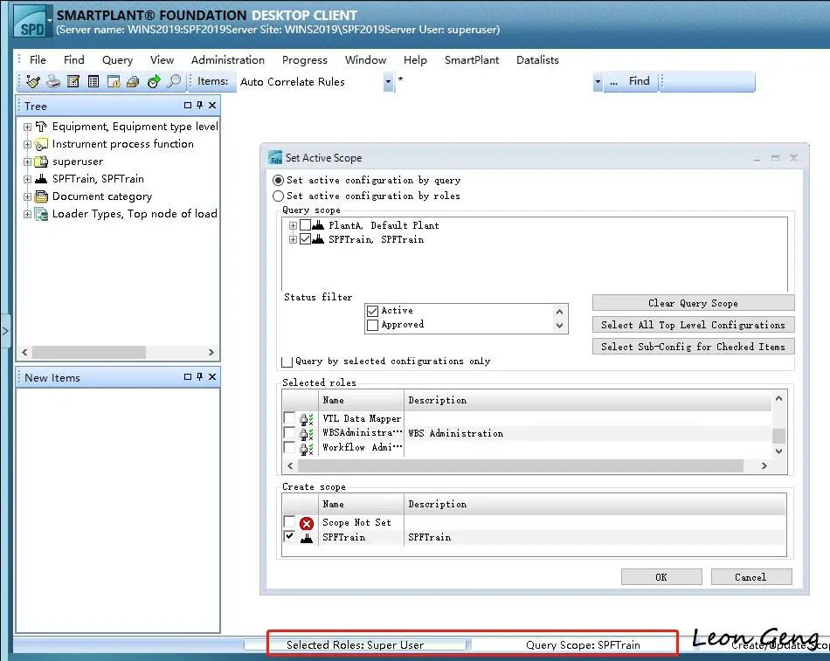Click the red Scope Not Set icon

pos(307,523)
